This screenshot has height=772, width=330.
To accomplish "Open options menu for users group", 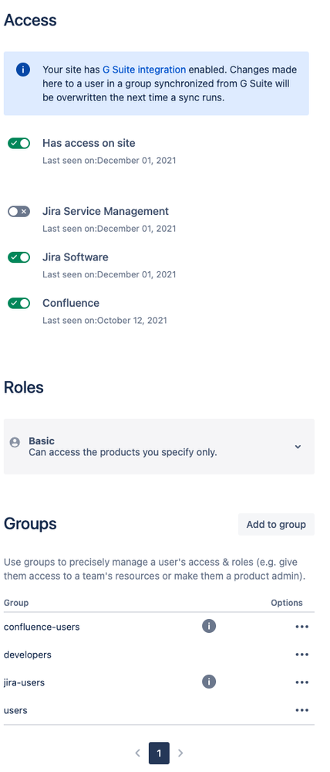I will tap(301, 710).
